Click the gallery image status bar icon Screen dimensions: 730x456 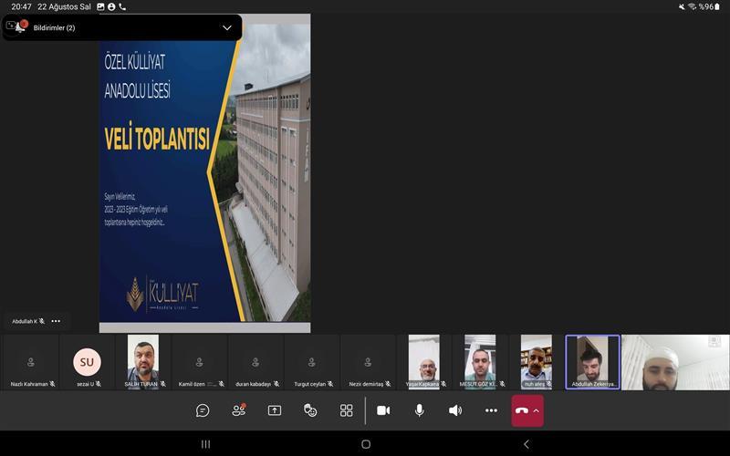[100, 6]
